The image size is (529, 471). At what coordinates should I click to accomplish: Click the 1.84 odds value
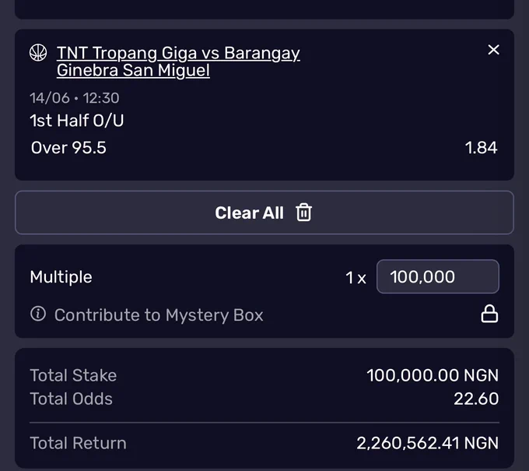tap(481, 148)
